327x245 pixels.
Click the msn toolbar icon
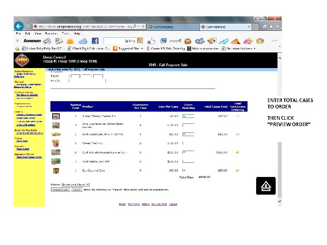click(175, 41)
